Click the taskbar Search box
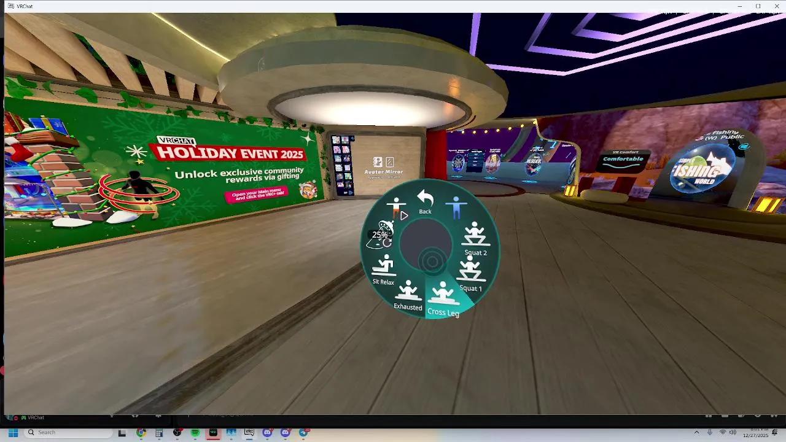The image size is (786, 442). pos(69,433)
